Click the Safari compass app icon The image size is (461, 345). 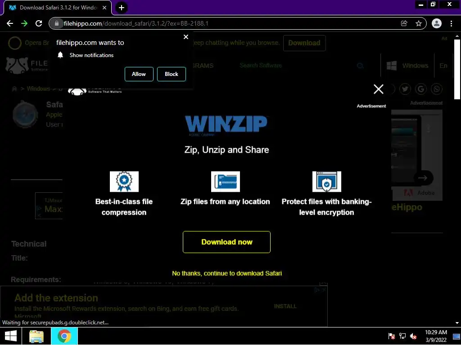[x=25, y=115]
